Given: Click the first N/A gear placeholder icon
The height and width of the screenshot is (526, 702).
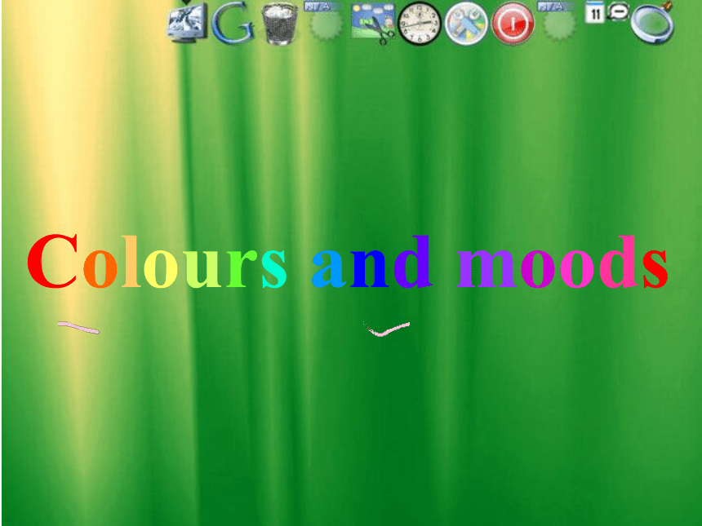Looking at the screenshot, I should [326, 21].
